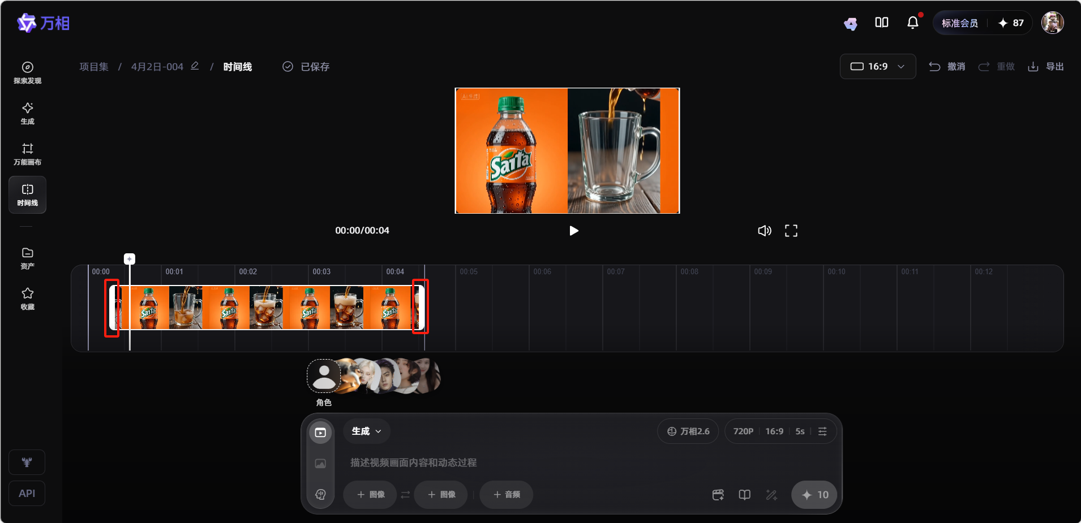Screen dimensions: 1081x523
Task: Open the 生成 mode dropdown
Action: coord(366,431)
